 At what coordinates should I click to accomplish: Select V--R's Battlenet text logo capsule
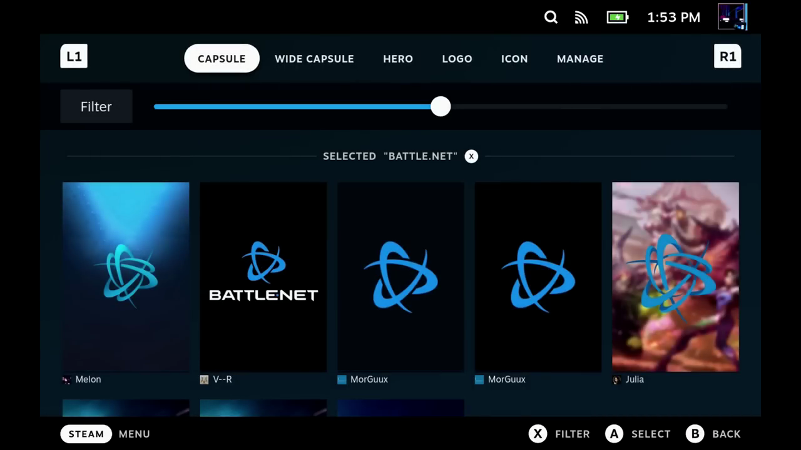pyautogui.click(x=263, y=277)
